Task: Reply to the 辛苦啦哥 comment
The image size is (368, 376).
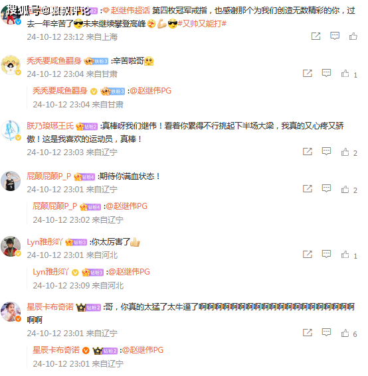Action: 326,73
